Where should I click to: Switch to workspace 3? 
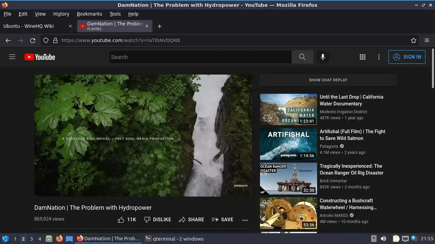point(31,239)
